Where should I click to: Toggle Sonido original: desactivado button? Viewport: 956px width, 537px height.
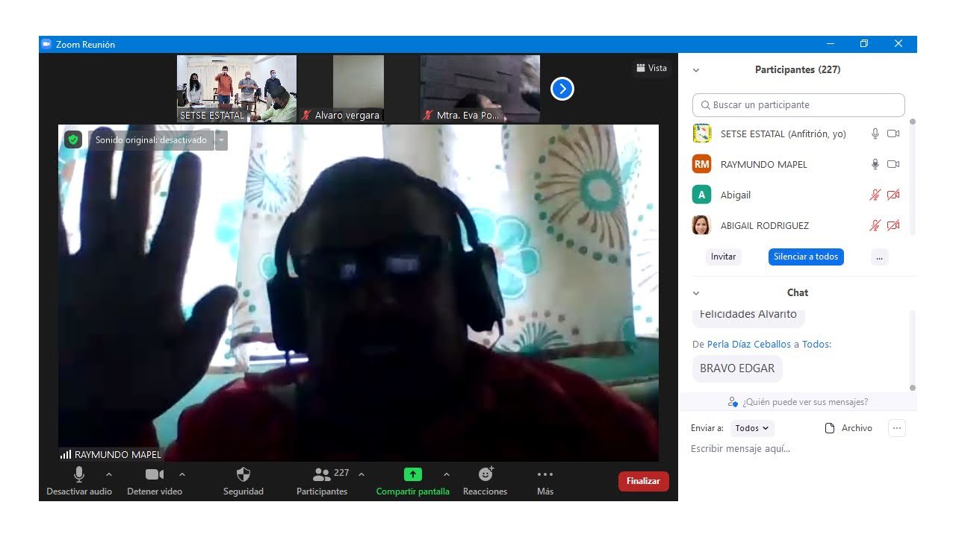pos(151,140)
